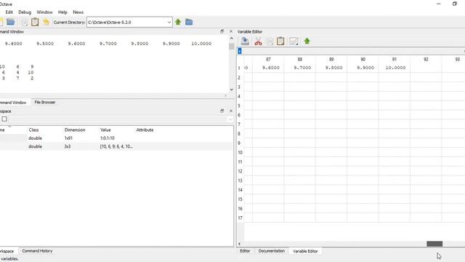Browse directories with blue folder icon
Viewport: 465px width, 262px height.
[x=189, y=22]
